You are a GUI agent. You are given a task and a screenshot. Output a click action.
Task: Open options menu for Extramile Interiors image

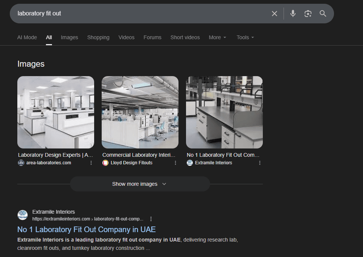[260, 163]
